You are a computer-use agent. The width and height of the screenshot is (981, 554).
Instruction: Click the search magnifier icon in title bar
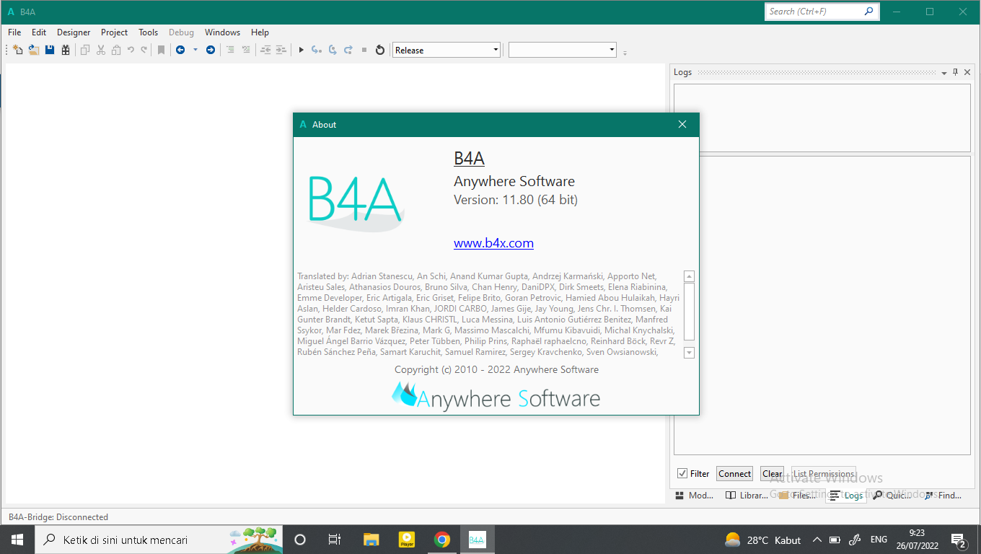point(868,12)
